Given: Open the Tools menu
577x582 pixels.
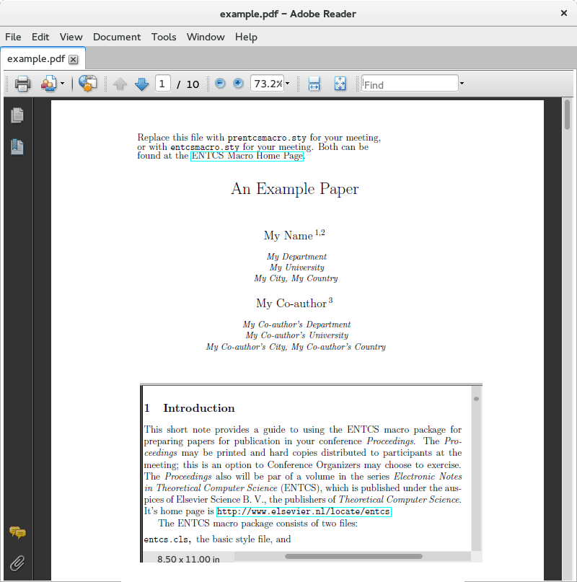Looking at the screenshot, I should click(x=164, y=37).
